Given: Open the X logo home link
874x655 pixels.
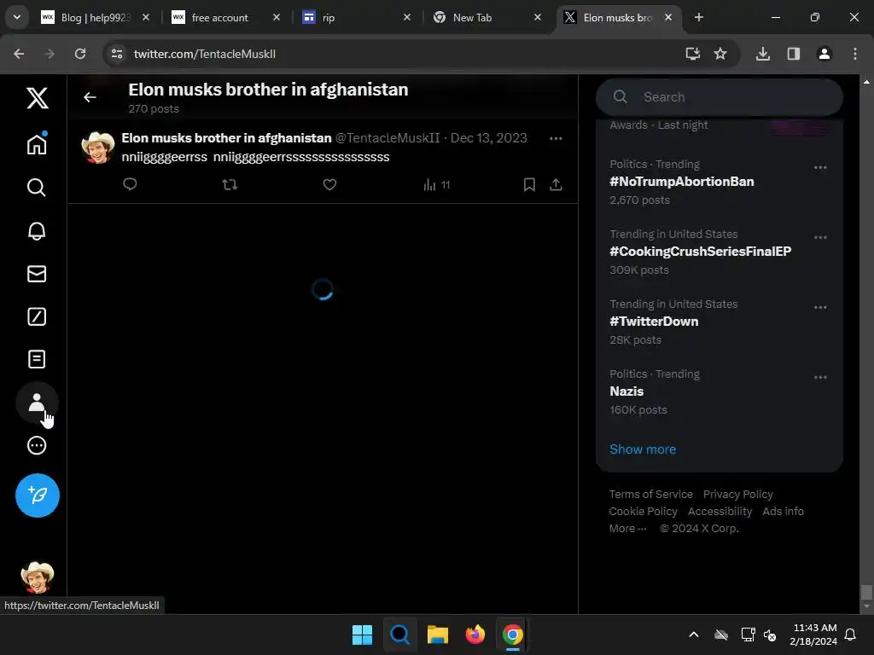Looking at the screenshot, I should [38, 98].
